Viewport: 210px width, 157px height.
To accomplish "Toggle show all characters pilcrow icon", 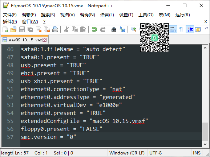I will [x=181, y=29].
